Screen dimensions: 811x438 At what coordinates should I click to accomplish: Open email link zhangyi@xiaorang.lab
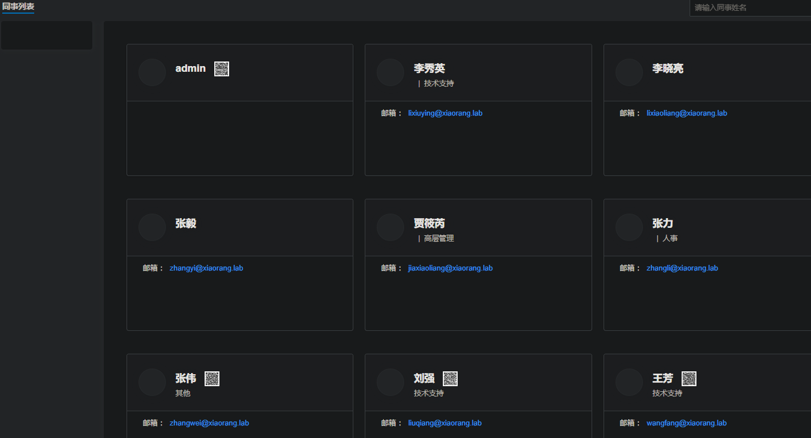pyautogui.click(x=206, y=268)
